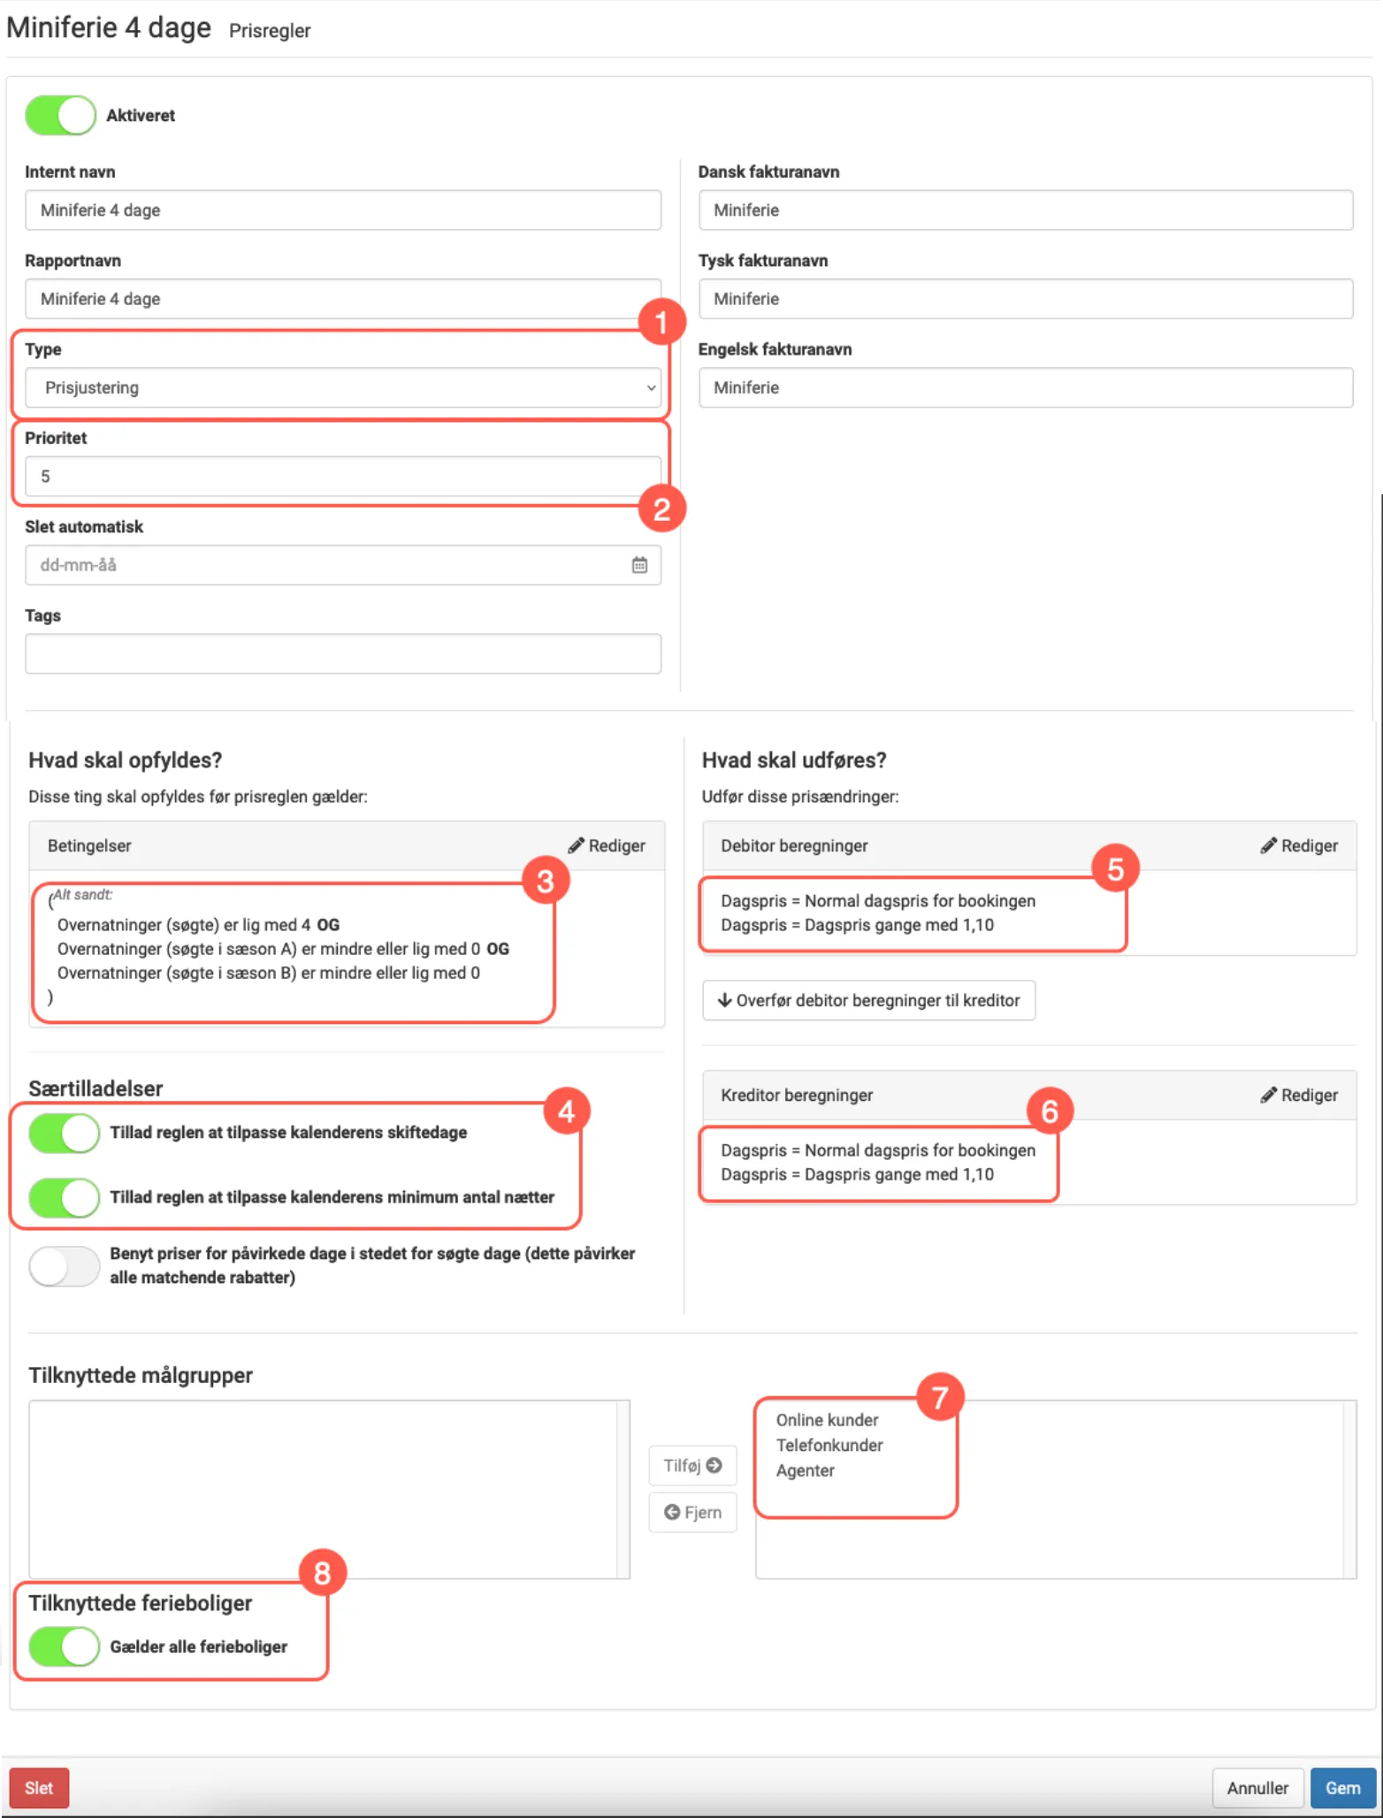This screenshot has width=1383, height=1818.
Task: Enable Benyt priser for påvirkede dage switch
Action: click(x=65, y=1265)
